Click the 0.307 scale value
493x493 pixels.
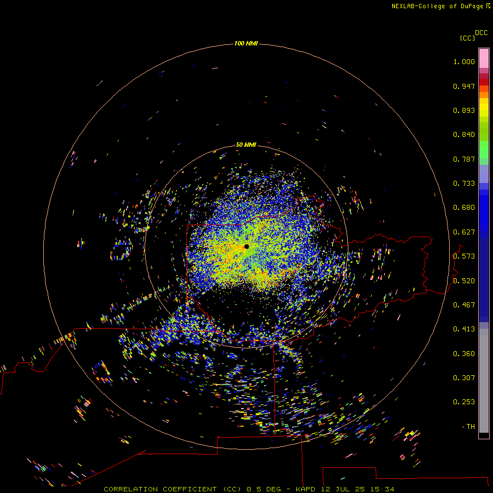[464, 378]
